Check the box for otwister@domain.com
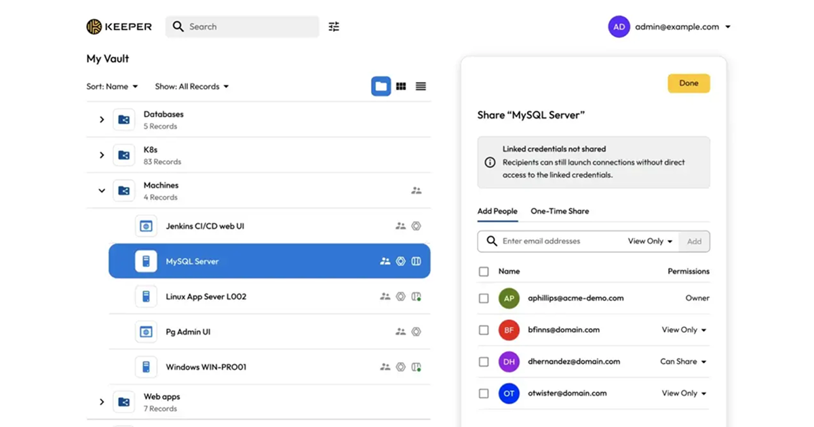The width and height of the screenshot is (814, 427). click(x=484, y=393)
